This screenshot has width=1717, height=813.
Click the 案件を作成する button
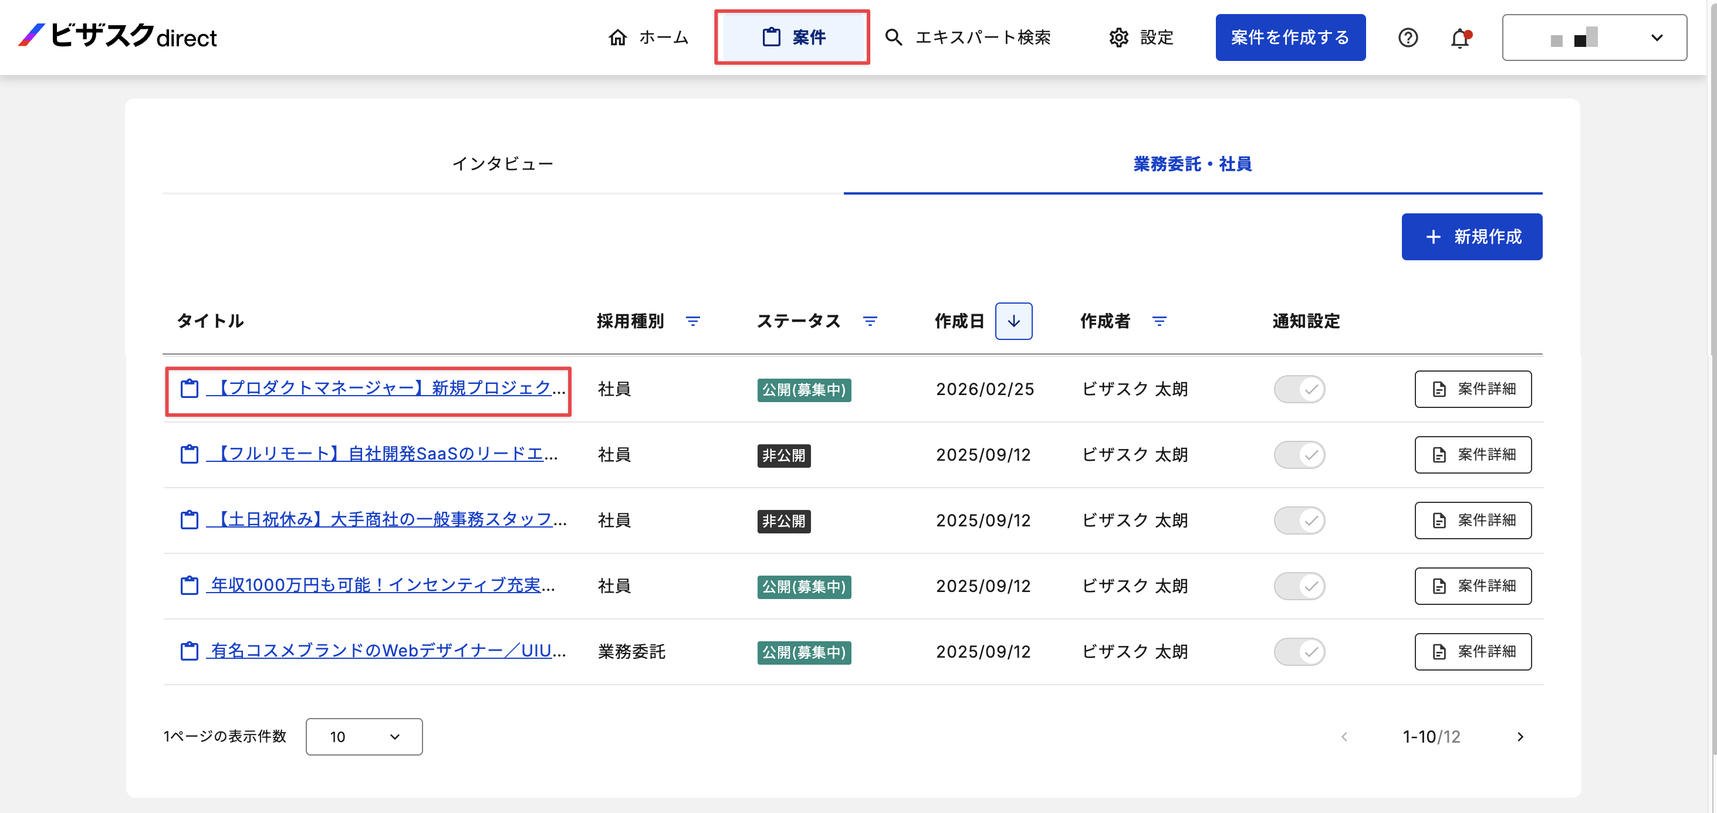click(1290, 38)
